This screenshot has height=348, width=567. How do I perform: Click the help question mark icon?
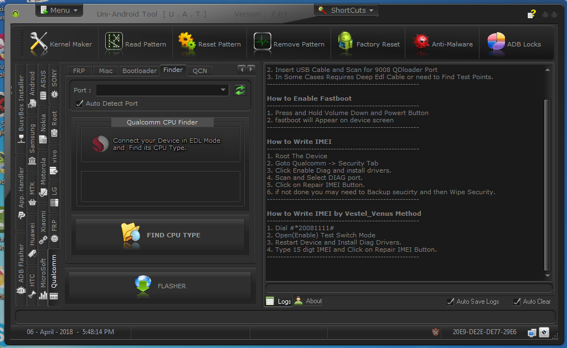(x=532, y=14)
